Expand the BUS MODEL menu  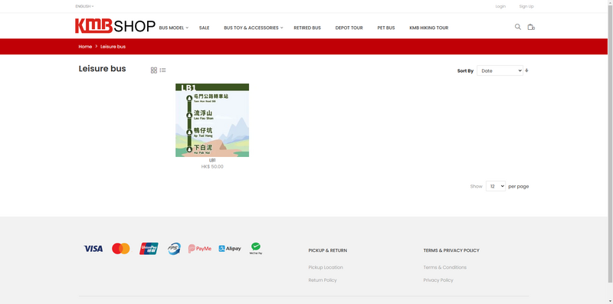click(x=174, y=28)
